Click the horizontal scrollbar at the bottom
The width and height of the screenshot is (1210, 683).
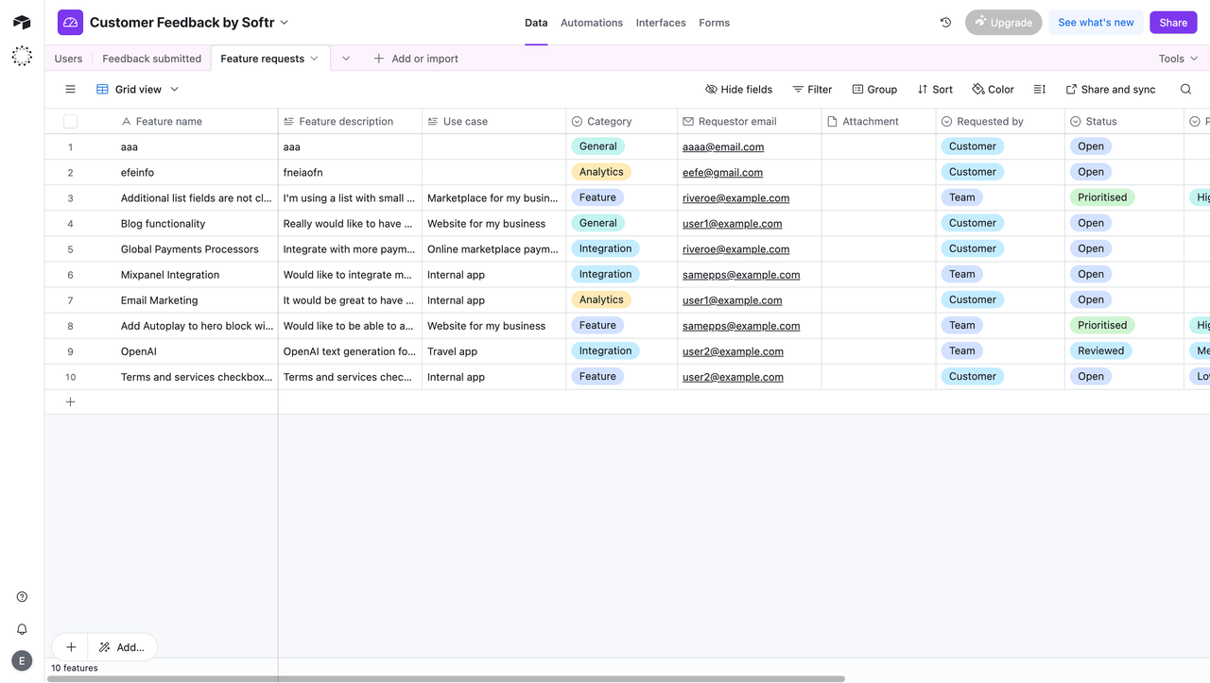[x=446, y=678]
